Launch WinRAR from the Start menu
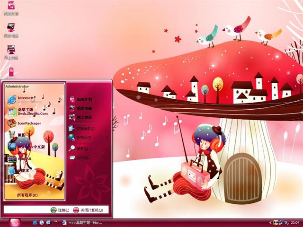The width and height of the screenshot is (303, 227). [x=19, y=159]
